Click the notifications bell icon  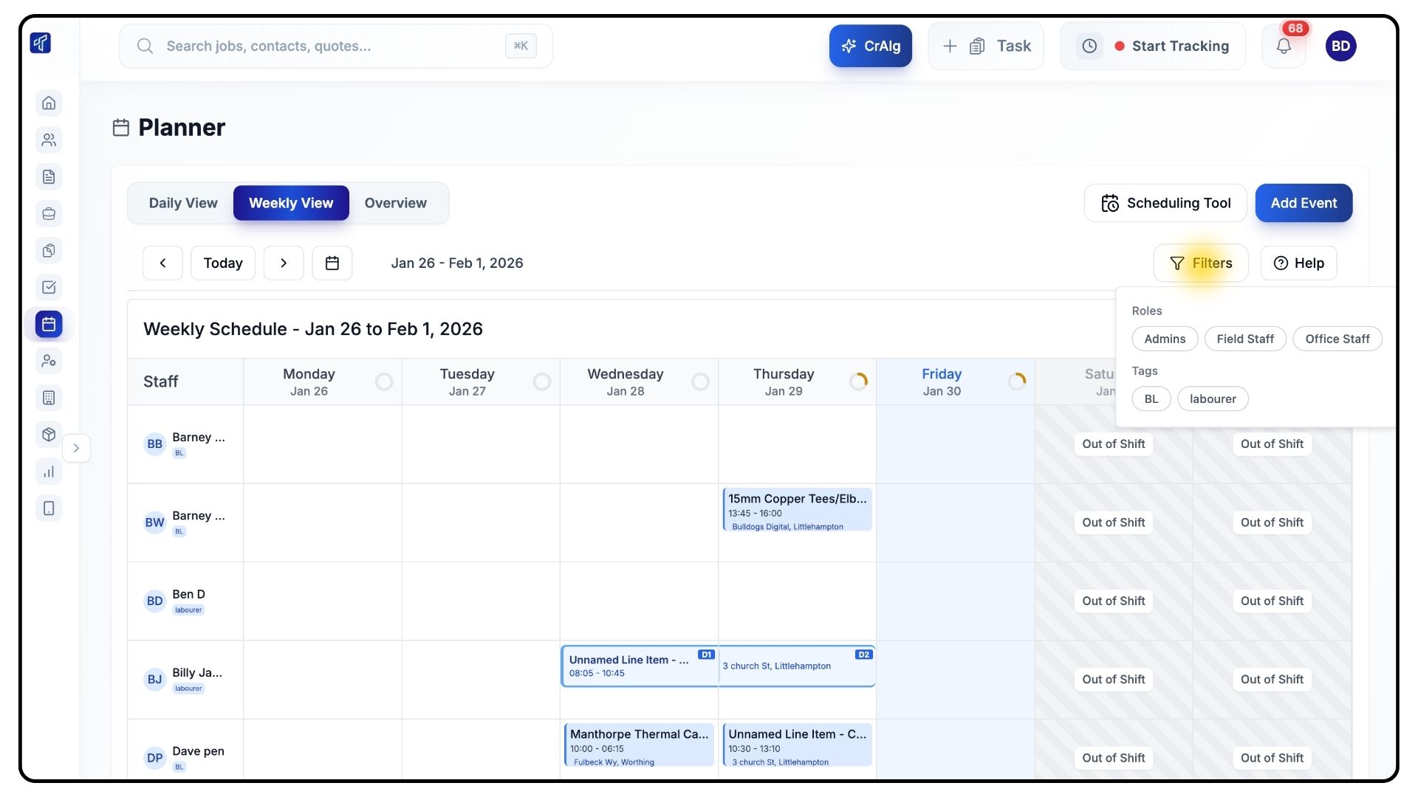[1284, 46]
